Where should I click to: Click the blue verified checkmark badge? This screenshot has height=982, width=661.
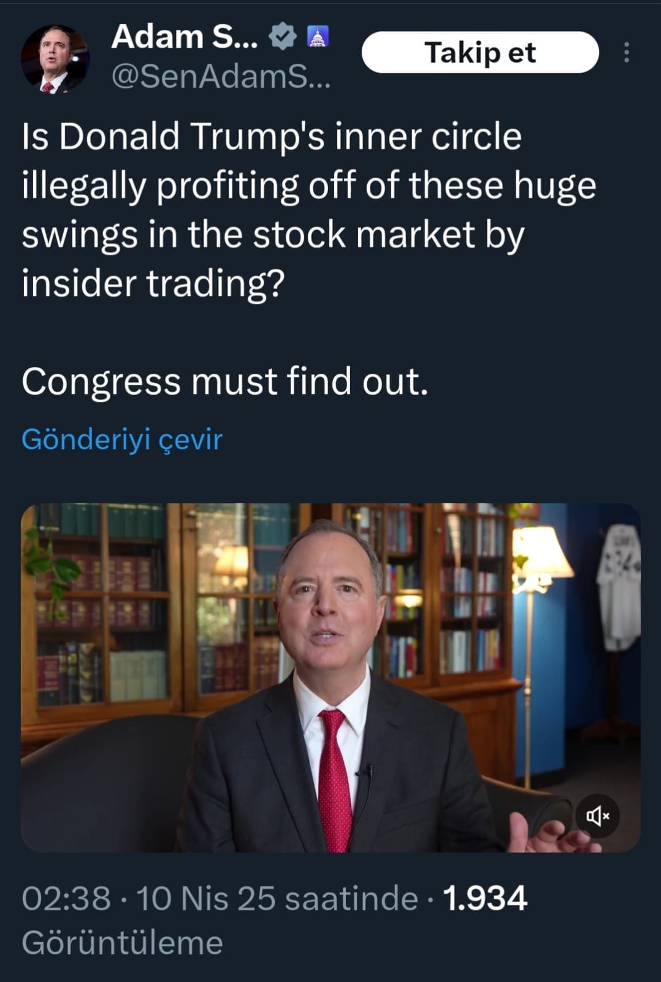point(282,37)
